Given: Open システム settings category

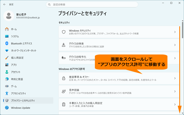Looking at the screenshot, I should [28, 36].
